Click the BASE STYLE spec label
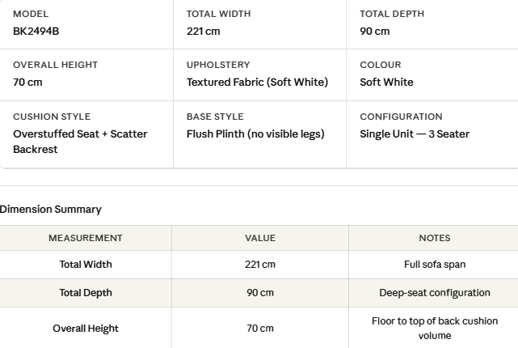This screenshot has height=348, width=518. (215, 117)
